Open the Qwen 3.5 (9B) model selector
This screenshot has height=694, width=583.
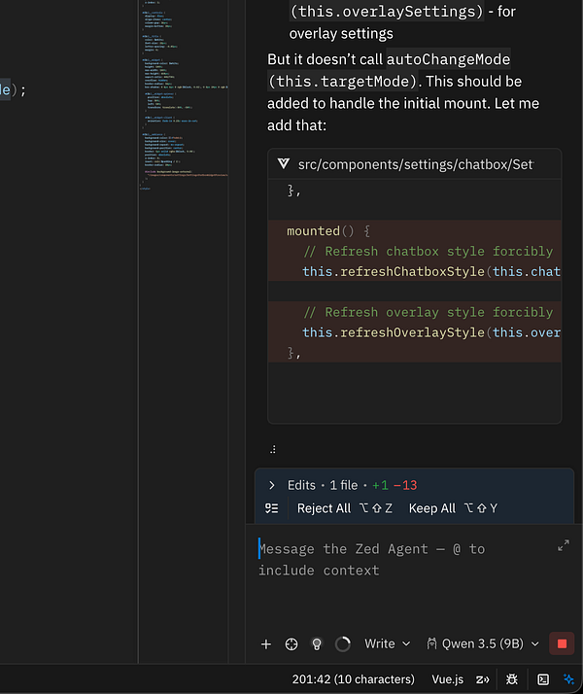click(x=483, y=643)
